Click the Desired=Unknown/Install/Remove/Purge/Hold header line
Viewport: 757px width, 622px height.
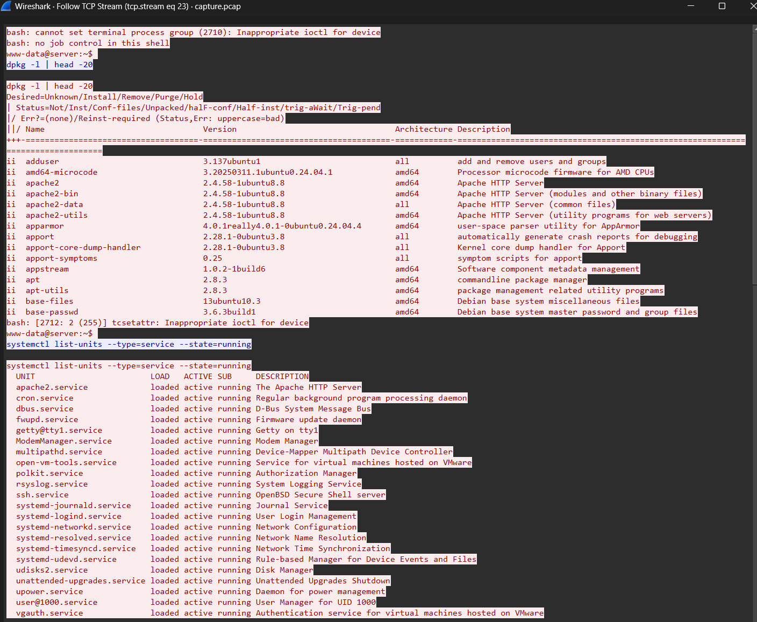(x=104, y=96)
